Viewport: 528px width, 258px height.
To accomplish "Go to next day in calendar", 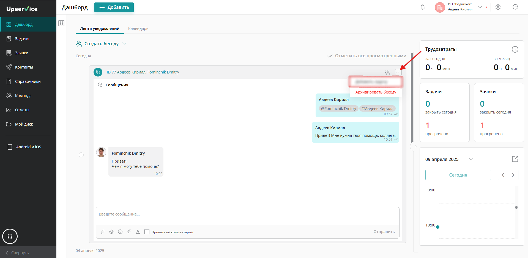I will pyautogui.click(x=513, y=175).
